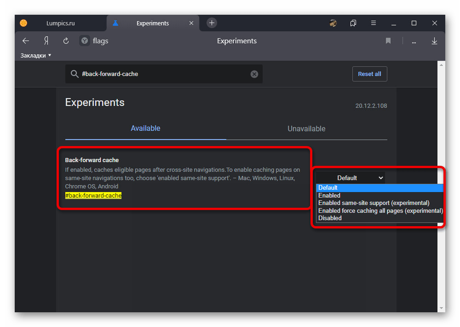Expand the Default dropdown for Back-forward cache
Screen dimensions: 460x327
coord(350,178)
